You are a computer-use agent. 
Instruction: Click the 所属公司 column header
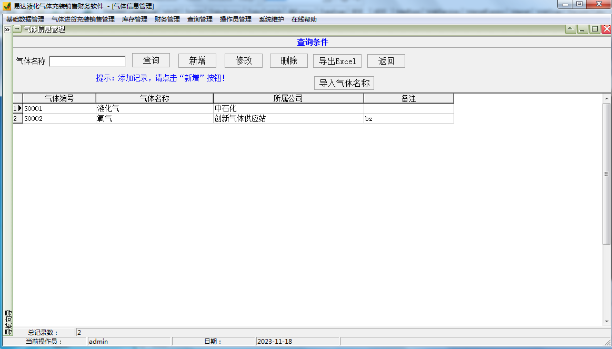[288, 98]
